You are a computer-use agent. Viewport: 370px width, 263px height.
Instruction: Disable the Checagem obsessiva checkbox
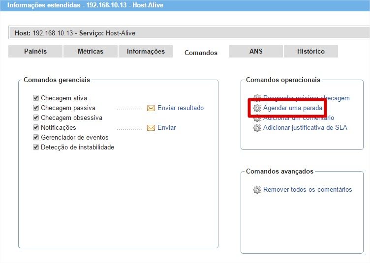click(x=36, y=118)
